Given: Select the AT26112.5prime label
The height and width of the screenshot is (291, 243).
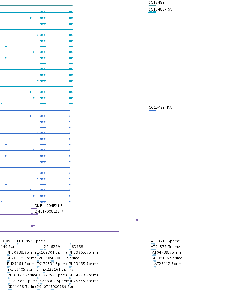Looking at the screenshot, I should (x=169, y=264).
